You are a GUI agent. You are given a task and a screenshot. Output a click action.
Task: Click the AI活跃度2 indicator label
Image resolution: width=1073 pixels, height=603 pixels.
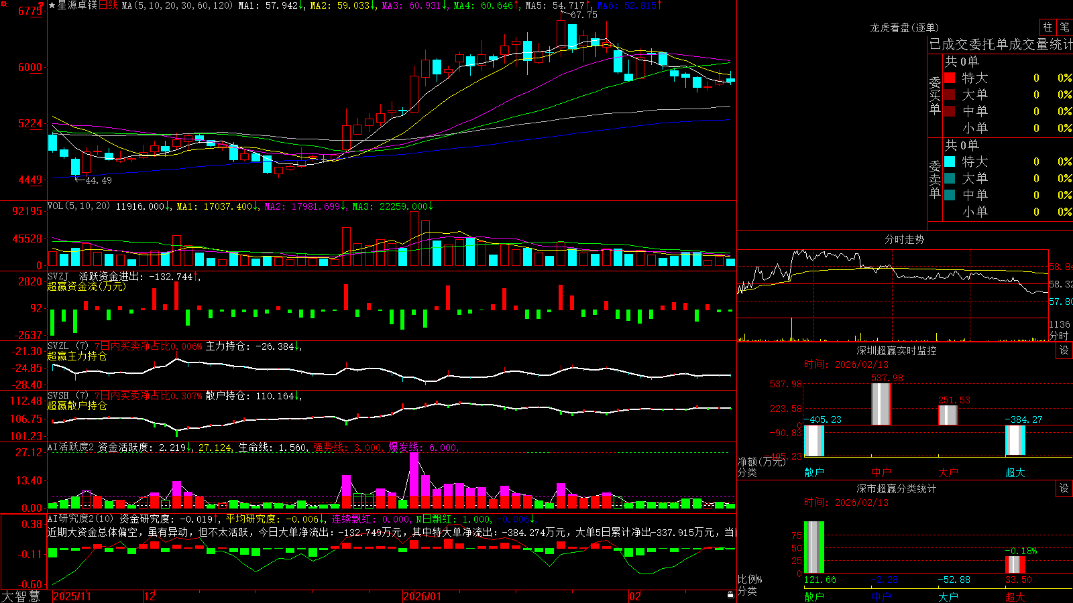[x=70, y=447]
